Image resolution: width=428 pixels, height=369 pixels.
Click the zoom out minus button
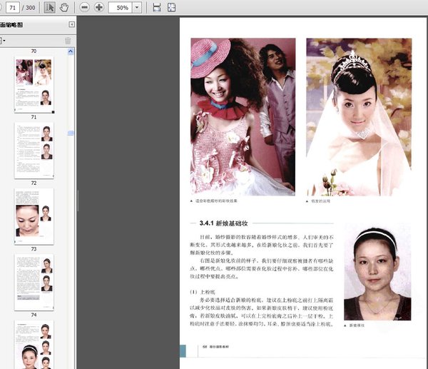(x=84, y=7)
